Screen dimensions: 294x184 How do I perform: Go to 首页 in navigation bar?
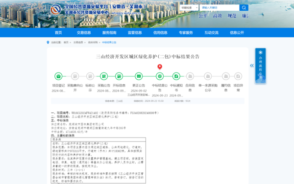[x=58, y=33]
